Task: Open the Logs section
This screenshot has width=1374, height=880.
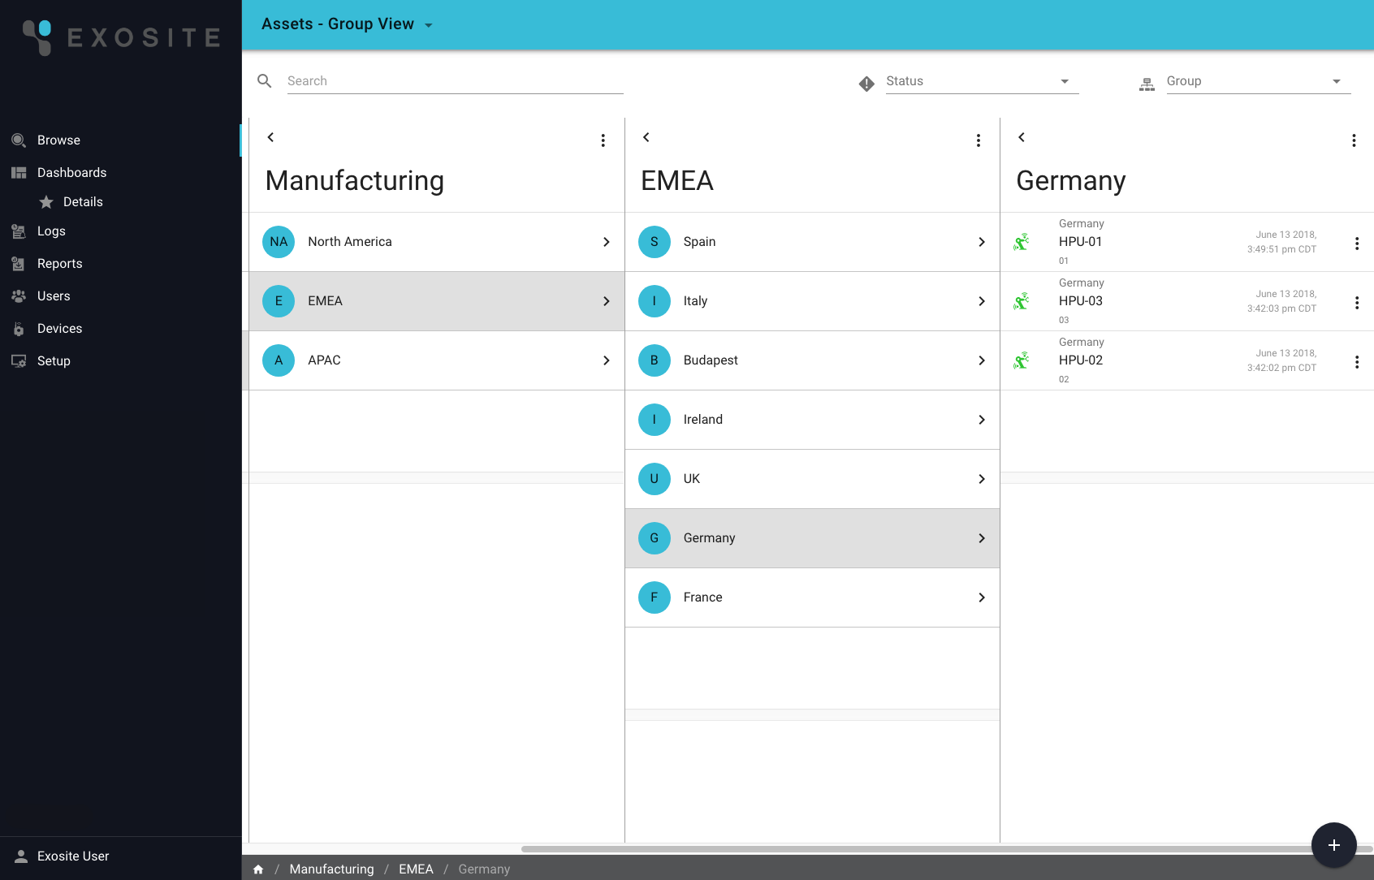Action: 51,231
